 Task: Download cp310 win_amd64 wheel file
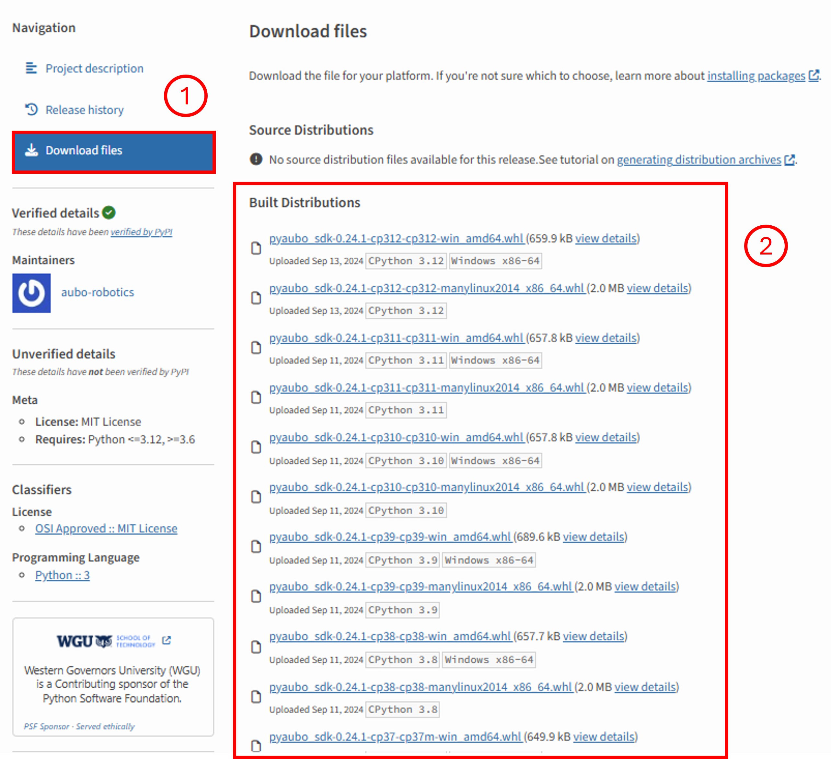[397, 437]
